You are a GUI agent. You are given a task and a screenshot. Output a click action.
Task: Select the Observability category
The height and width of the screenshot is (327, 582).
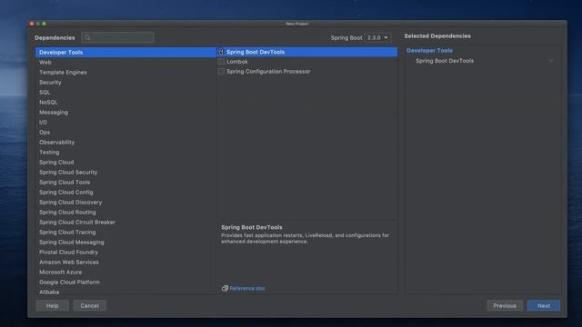tap(125, 143)
